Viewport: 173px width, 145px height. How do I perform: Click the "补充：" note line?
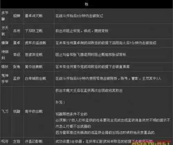pyautogui.click(x=60, y=102)
